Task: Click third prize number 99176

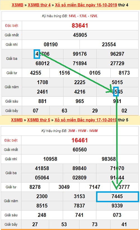Action: [x=80, y=54]
